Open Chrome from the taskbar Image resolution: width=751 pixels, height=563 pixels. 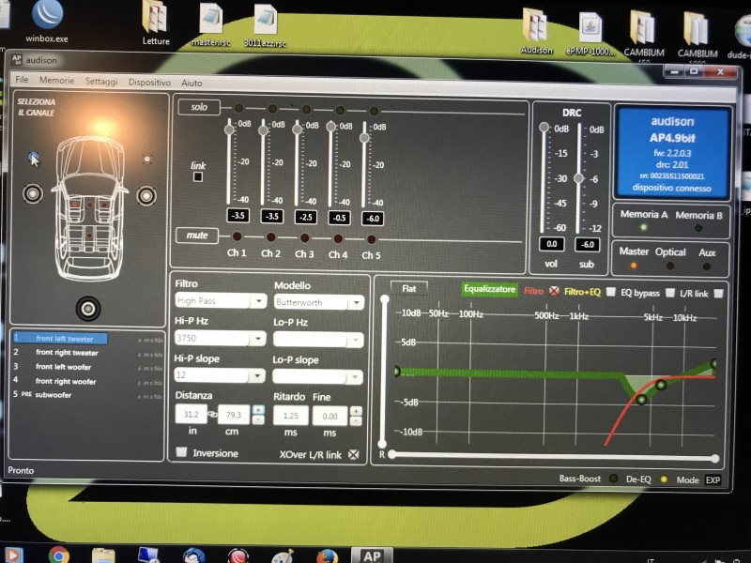click(x=58, y=555)
